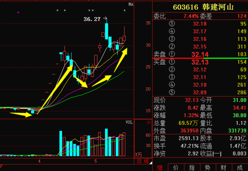
Task: Click the 涨幅 value 1.32%
Action: coord(191,115)
